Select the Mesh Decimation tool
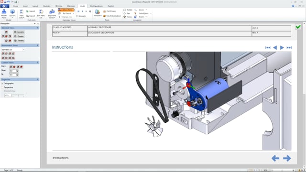 pos(112,16)
